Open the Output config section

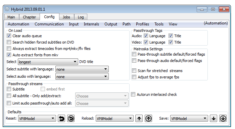pos(111,24)
